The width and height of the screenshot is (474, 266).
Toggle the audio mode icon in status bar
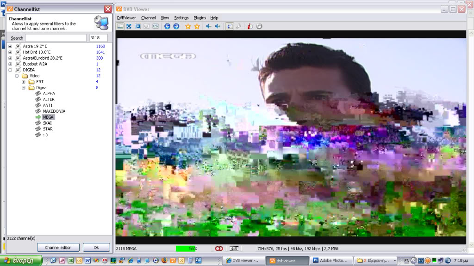(x=219, y=248)
